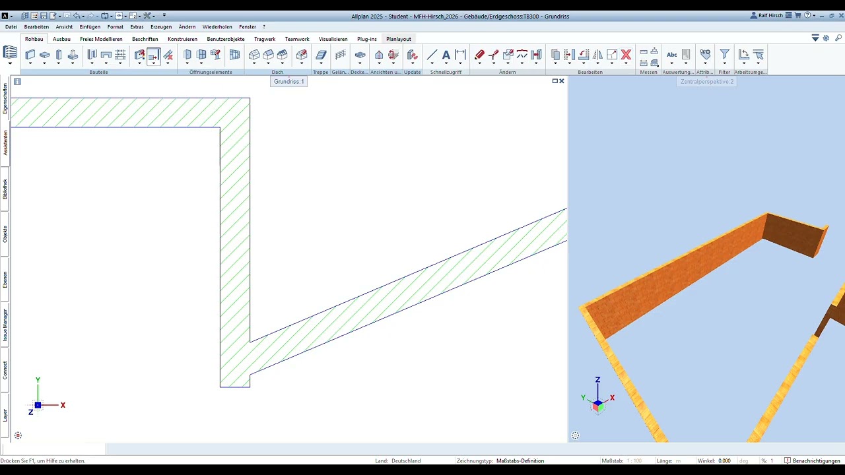
Task: Select the Mirror tool in Bearbeiten
Action: tap(598, 55)
